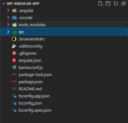Viewport: 128px width, 123px height.
Task: Click the New File icon in explorer header
Action: 100,4
